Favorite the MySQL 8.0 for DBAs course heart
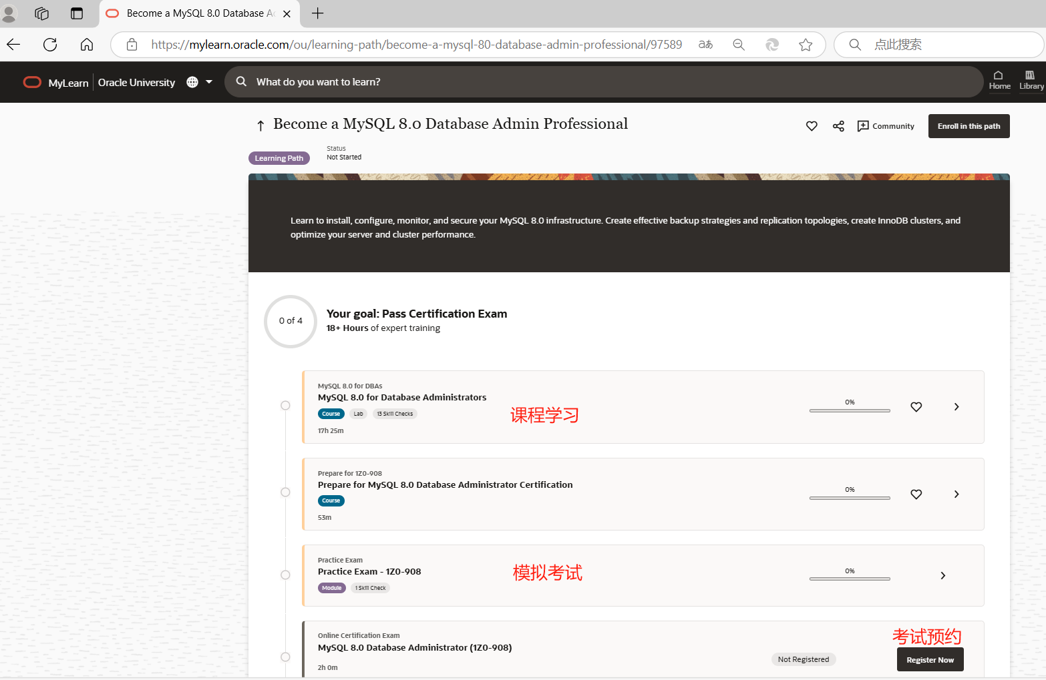1046x680 pixels. click(x=916, y=406)
